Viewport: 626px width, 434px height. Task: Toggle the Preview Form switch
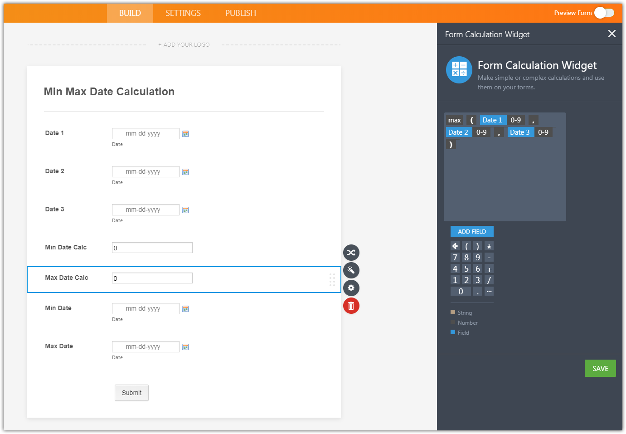coord(604,13)
